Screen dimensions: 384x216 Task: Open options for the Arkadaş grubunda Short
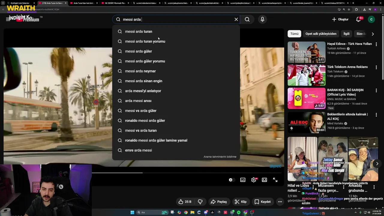coord(374,187)
